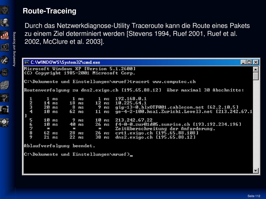Maximize the cmd.exe window
The height and width of the screenshot is (199, 266).
[249, 62]
